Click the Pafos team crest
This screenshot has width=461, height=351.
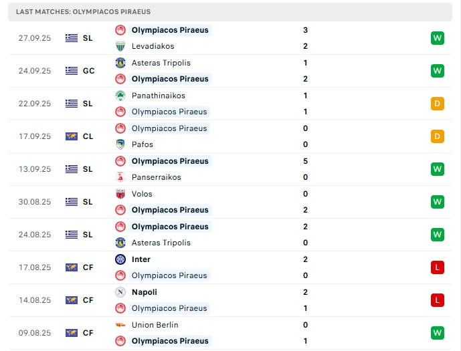(x=120, y=144)
